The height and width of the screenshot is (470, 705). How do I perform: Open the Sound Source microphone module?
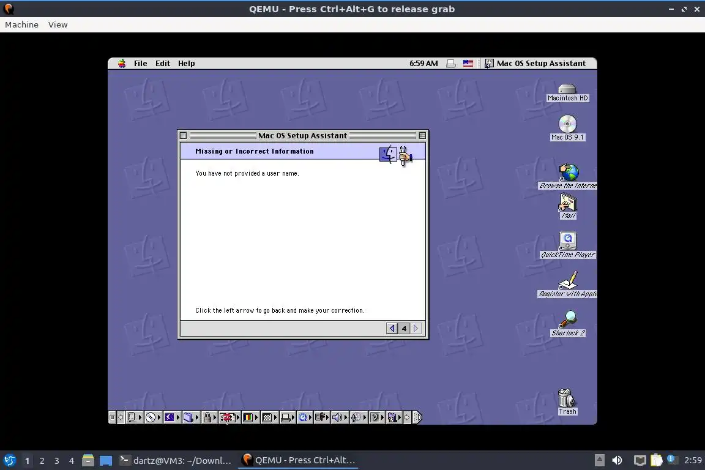(x=359, y=417)
